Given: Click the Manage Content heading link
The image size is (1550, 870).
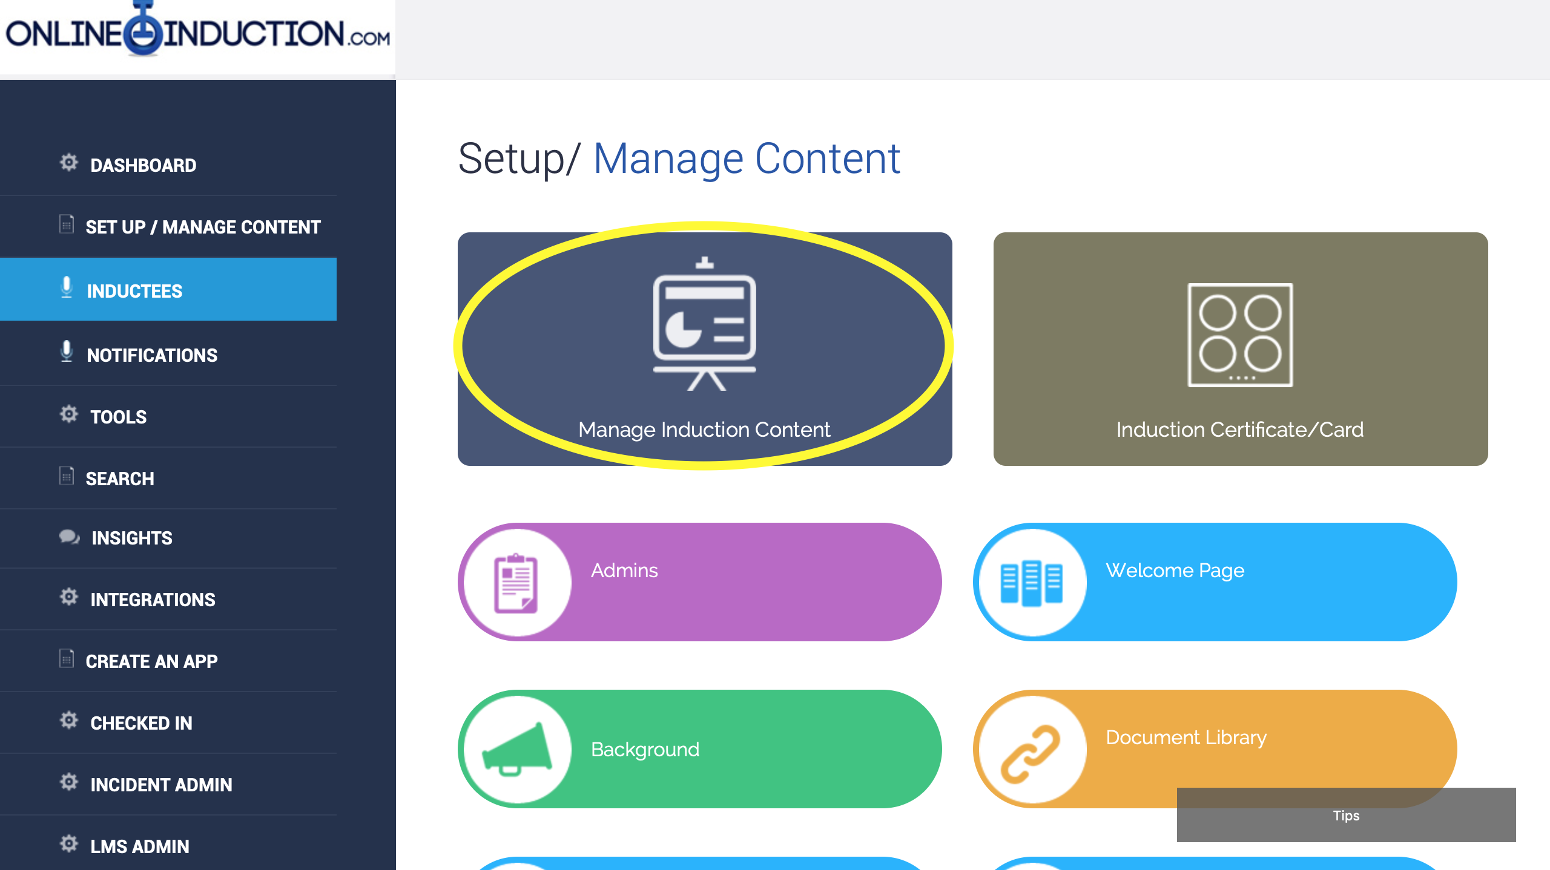Looking at the screenshot, I should coord(747,159).
